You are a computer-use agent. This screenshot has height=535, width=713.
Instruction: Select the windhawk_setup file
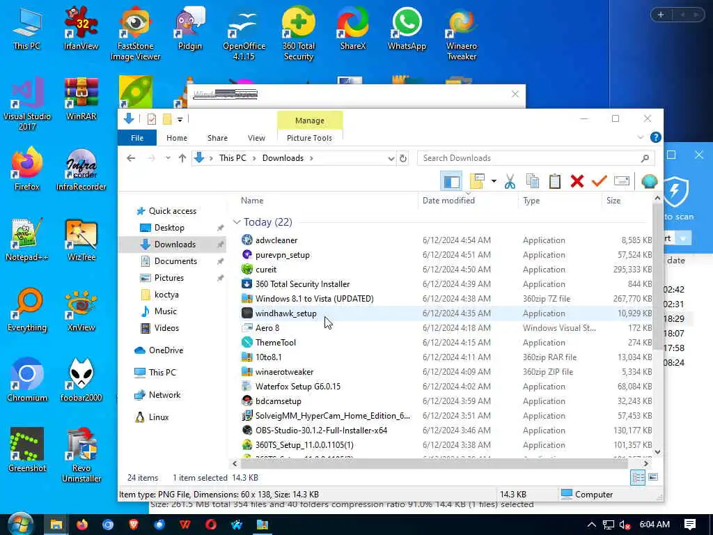285,313
